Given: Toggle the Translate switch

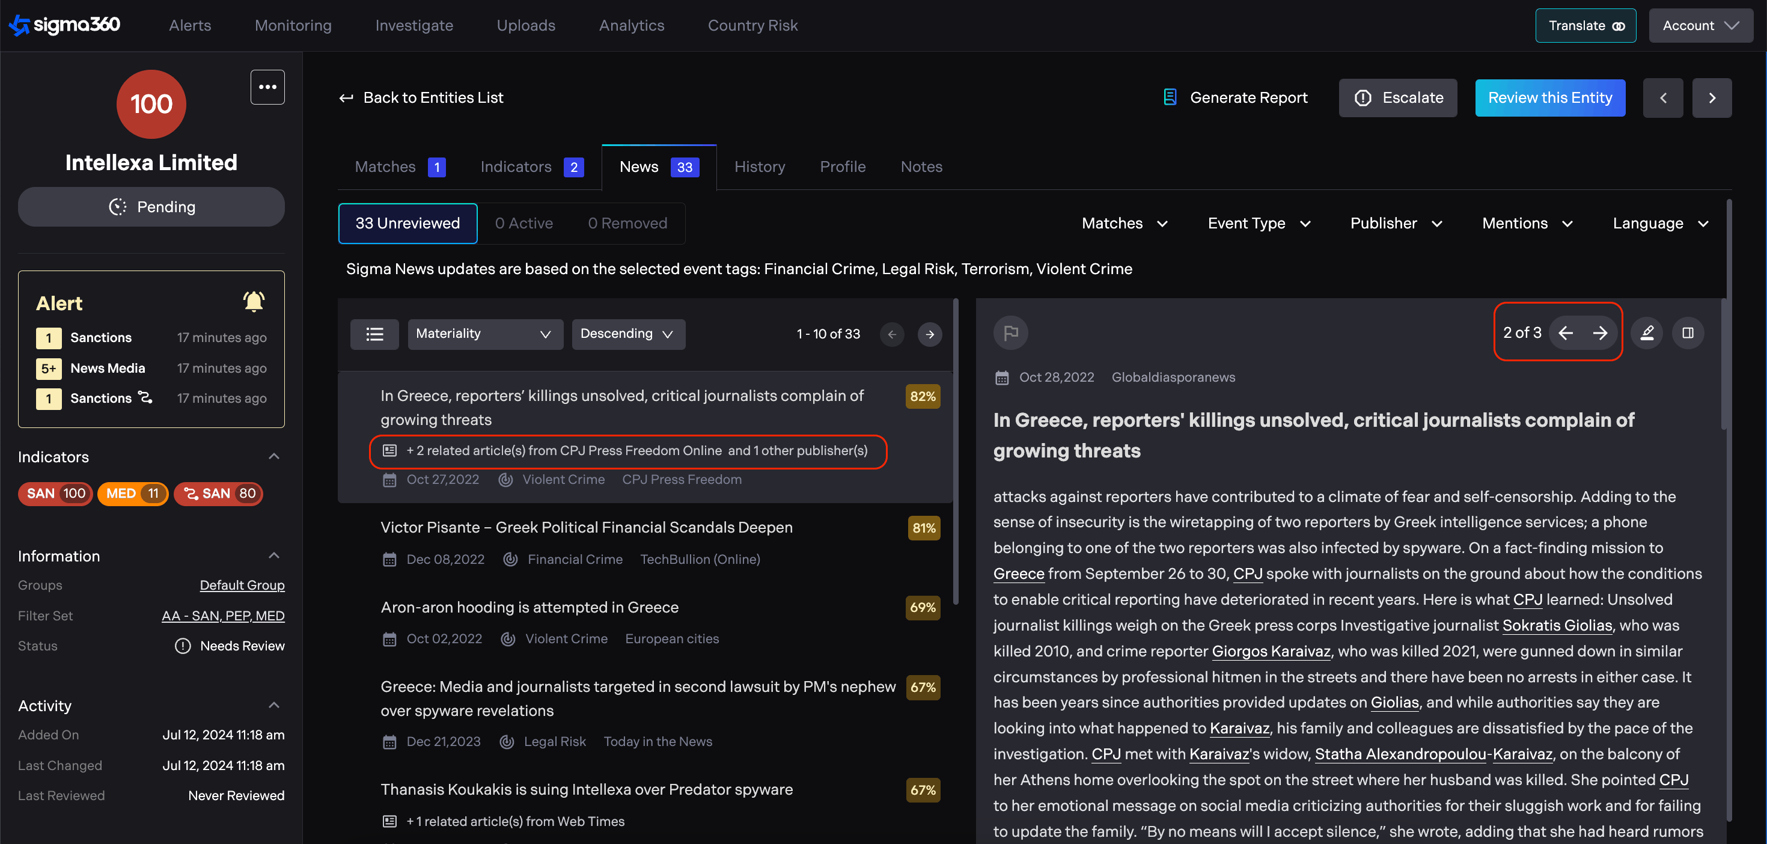Looking at the screenshot, I should point(1618,26).
